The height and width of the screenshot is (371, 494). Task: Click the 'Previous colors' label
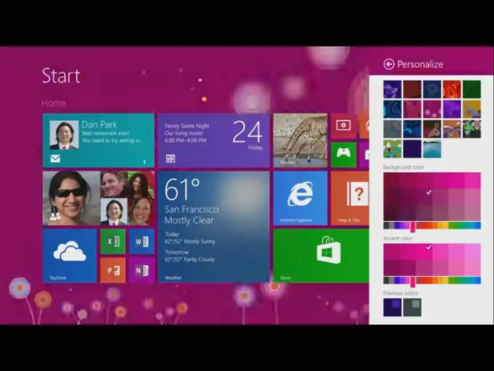401,293
